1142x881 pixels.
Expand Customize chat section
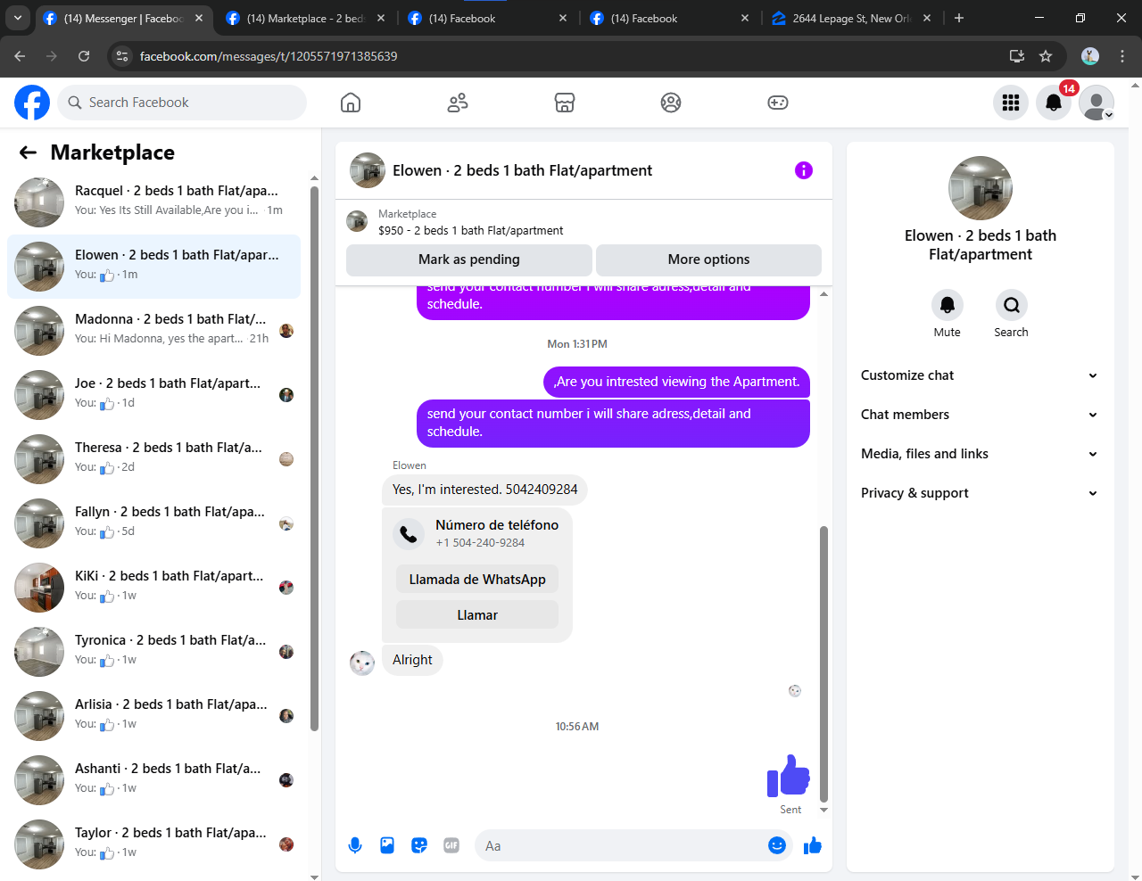pos(980,375)
